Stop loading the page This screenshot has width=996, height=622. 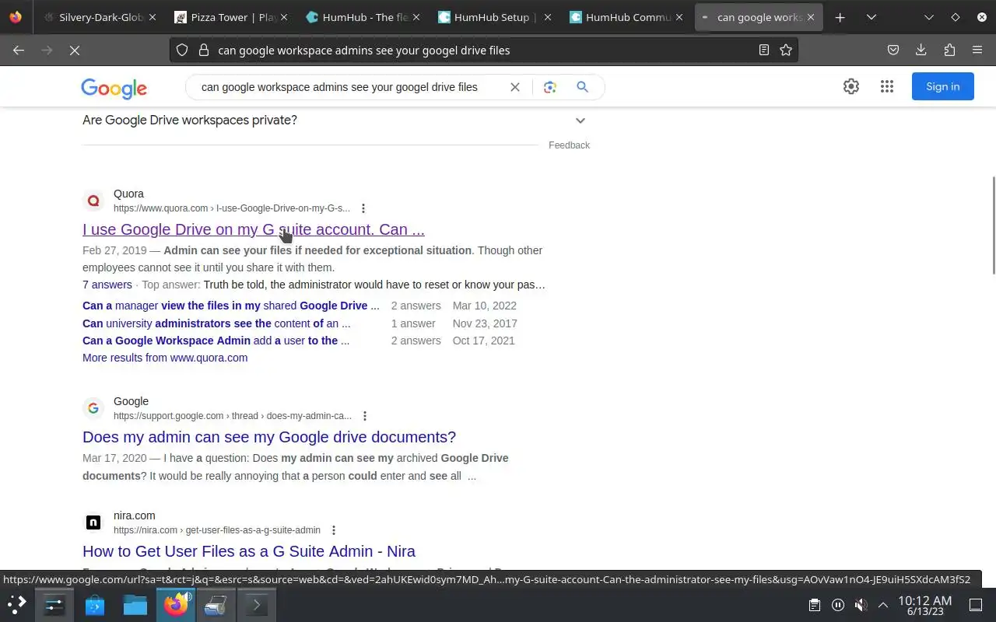pyautogui.click(x=75, y=50)
